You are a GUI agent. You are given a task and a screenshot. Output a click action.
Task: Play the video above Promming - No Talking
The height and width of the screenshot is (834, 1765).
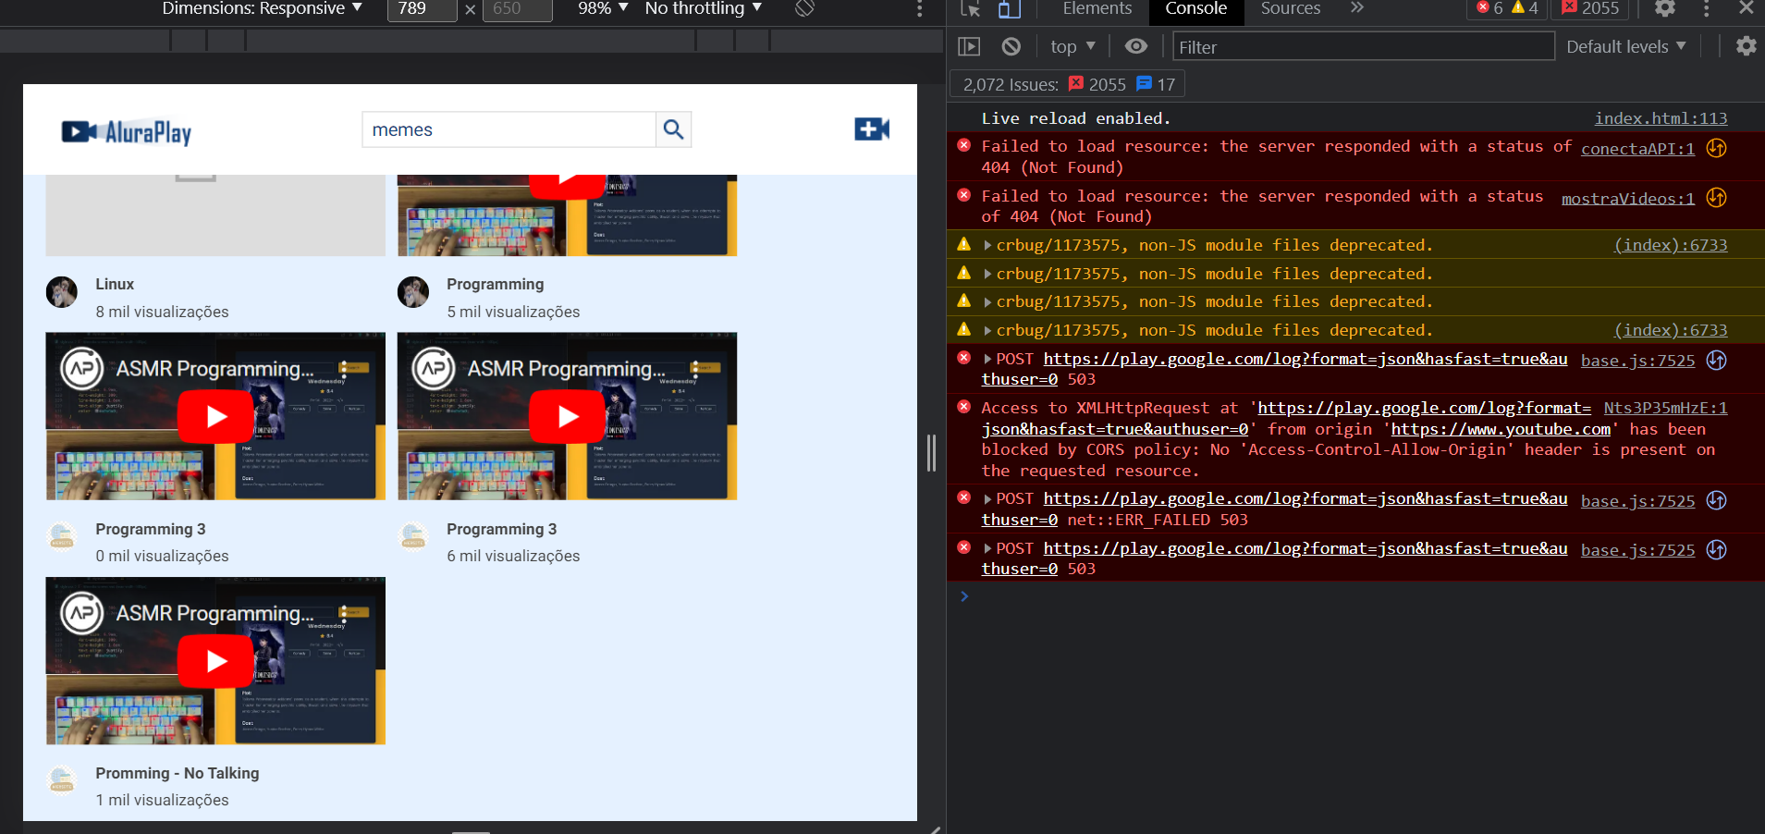[x=216, y=661]
